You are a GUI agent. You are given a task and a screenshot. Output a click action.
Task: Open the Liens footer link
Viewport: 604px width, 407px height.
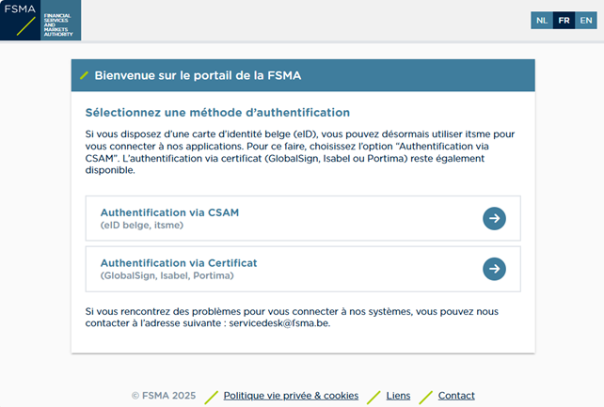tap(398, 396)
